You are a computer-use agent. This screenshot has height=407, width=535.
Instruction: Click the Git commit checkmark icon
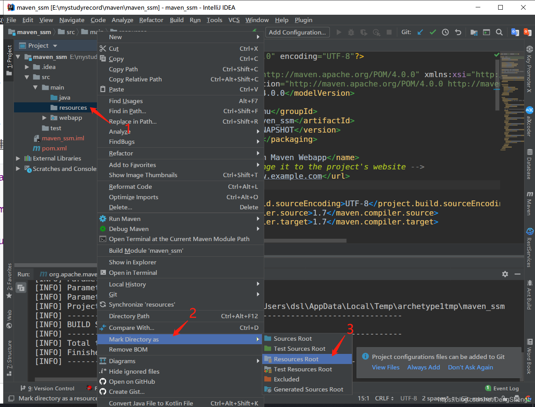pyautogui.click(x=433, y=32)
